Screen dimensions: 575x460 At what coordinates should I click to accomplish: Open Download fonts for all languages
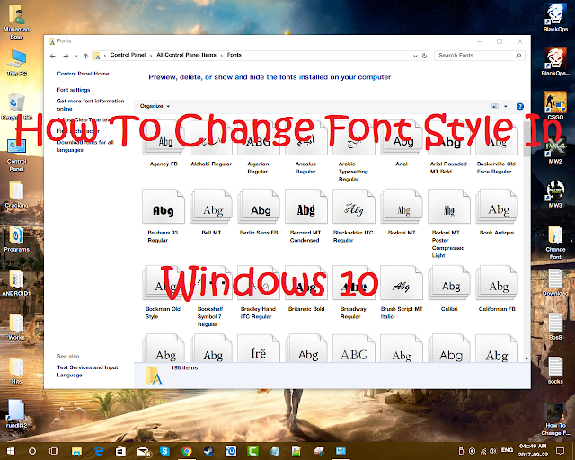[85, 146]
